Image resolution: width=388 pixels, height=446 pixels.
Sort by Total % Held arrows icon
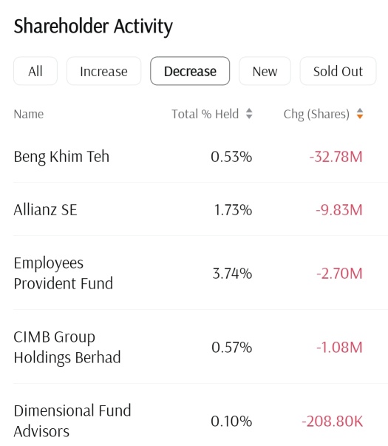(249, 114)
